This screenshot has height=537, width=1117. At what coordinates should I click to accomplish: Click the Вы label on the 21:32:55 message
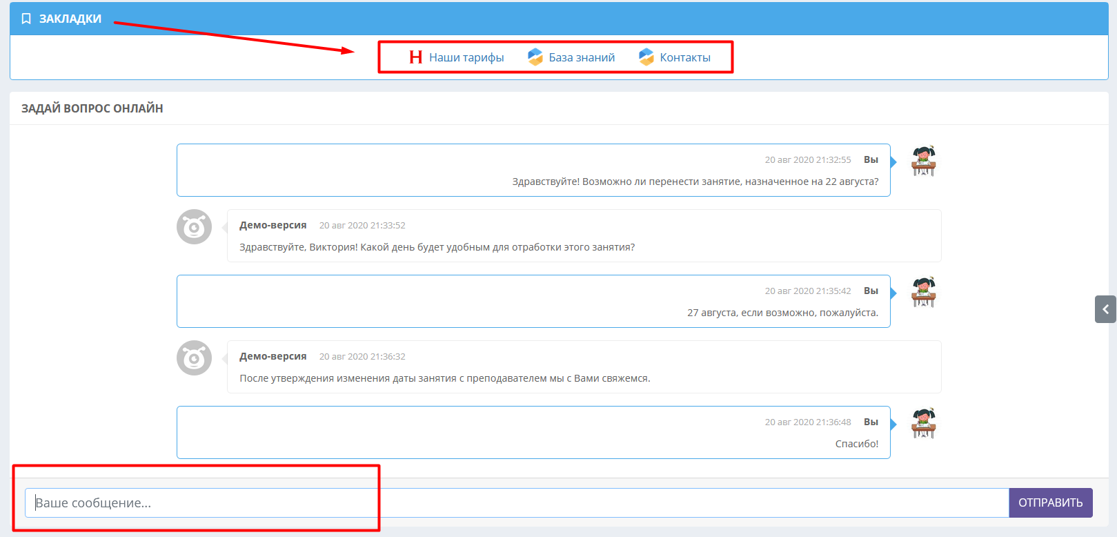click(871, 159)
